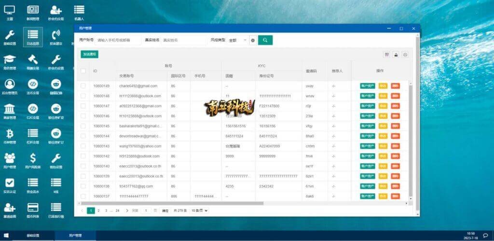This screenshot has height=241, width=494.
Task: Go to page 2 in the pagination
Action: (99, 211)
